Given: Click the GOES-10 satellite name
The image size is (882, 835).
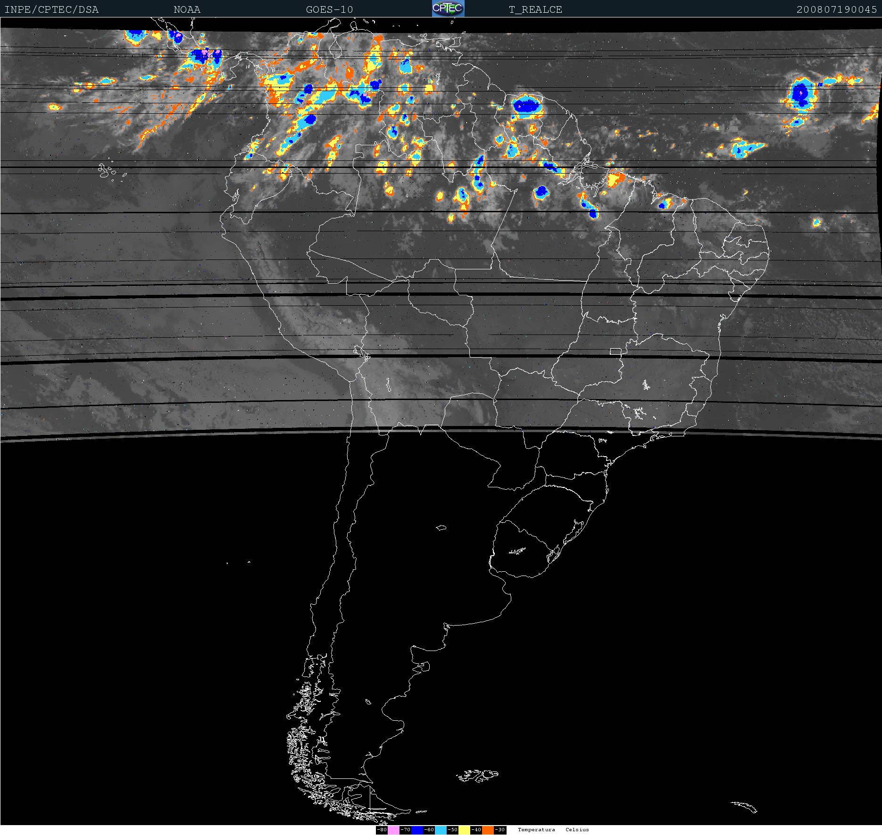Looking at the screenshot, I should click(x=329, y=9).
